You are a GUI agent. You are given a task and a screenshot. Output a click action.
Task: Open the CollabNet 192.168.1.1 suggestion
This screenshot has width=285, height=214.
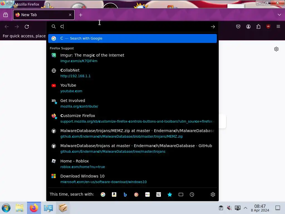click(132, 73)
